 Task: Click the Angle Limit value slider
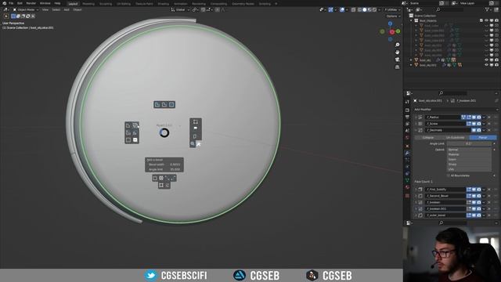coord(469,144)
